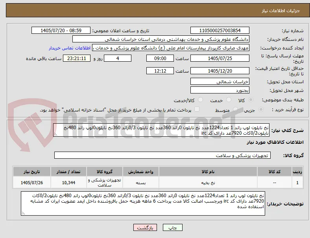This screenshot has width=310, height=238.
Task: Click the جزئیات اطلاعات نیاز header title
Action: [x=281, y=11]
